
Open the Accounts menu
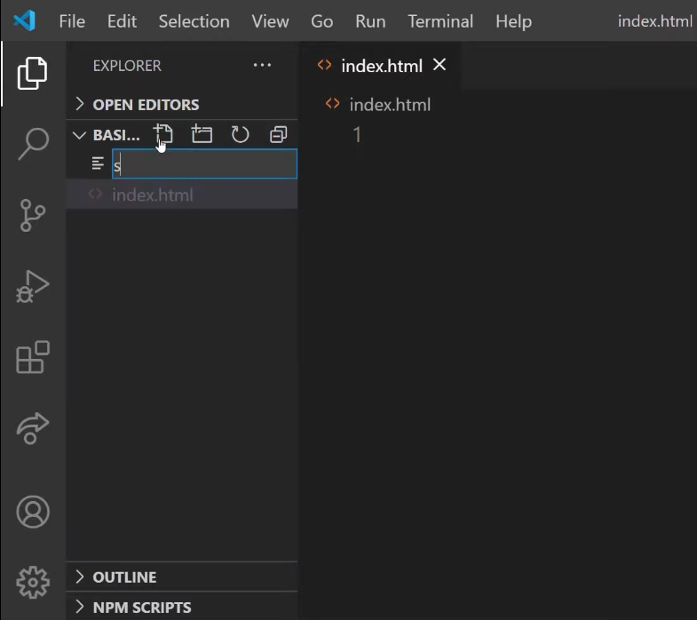coord(33,512)
